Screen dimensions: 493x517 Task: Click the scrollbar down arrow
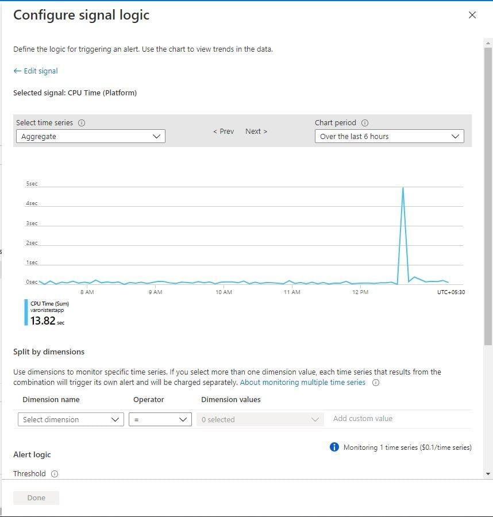pos(488,474)
